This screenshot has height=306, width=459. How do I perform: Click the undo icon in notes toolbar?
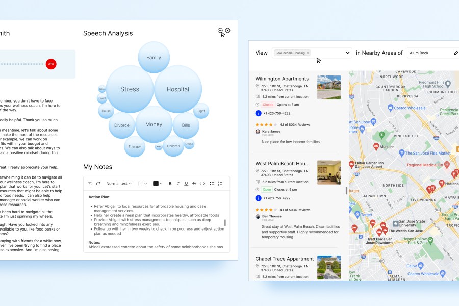(90, 184)
